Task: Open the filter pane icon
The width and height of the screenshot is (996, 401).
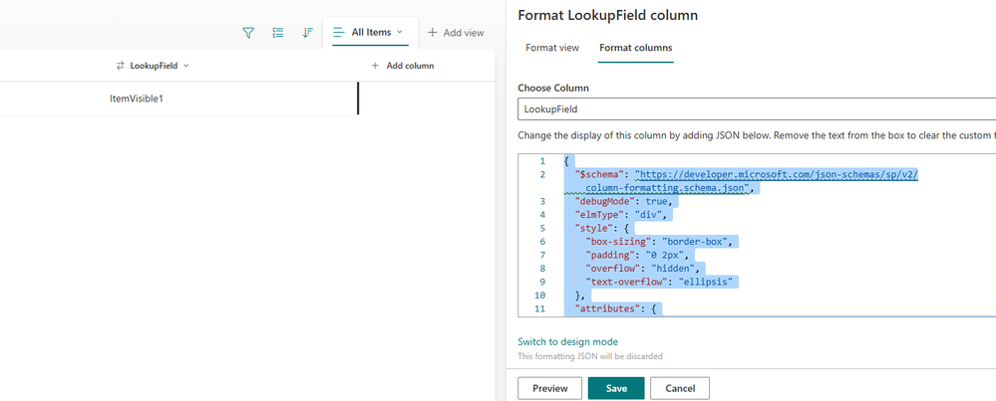Action: click(248, 33)
